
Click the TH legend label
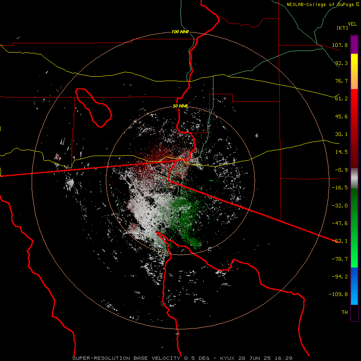(x=345, y=312)
